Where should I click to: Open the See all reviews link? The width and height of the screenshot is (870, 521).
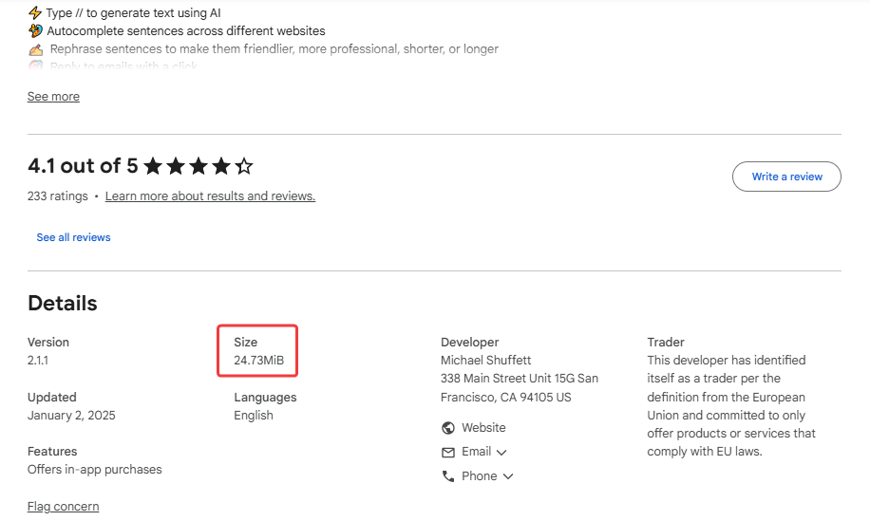click(x=73, y=237)
